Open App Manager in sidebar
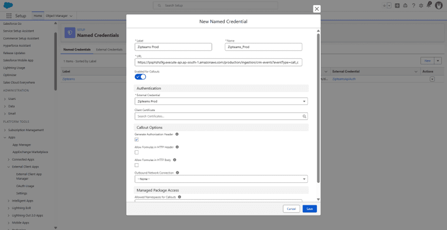Screen dimensions: 447x230 coord(22,145)
